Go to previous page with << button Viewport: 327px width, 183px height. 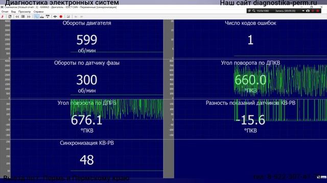(x=17, y=17)
